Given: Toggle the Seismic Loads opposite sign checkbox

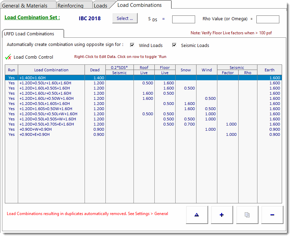Looking at the screenshot, I should 174,45.
